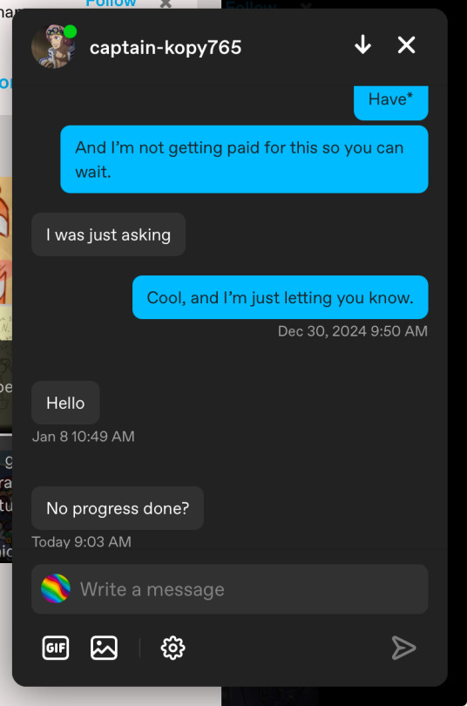Click the Follow link behind chat
The image size is (467, 706).
(x=111, y=3)
